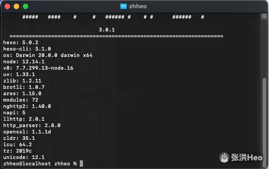
Task: Click the line hexo: 5.0.2
Action: [21, 42]
